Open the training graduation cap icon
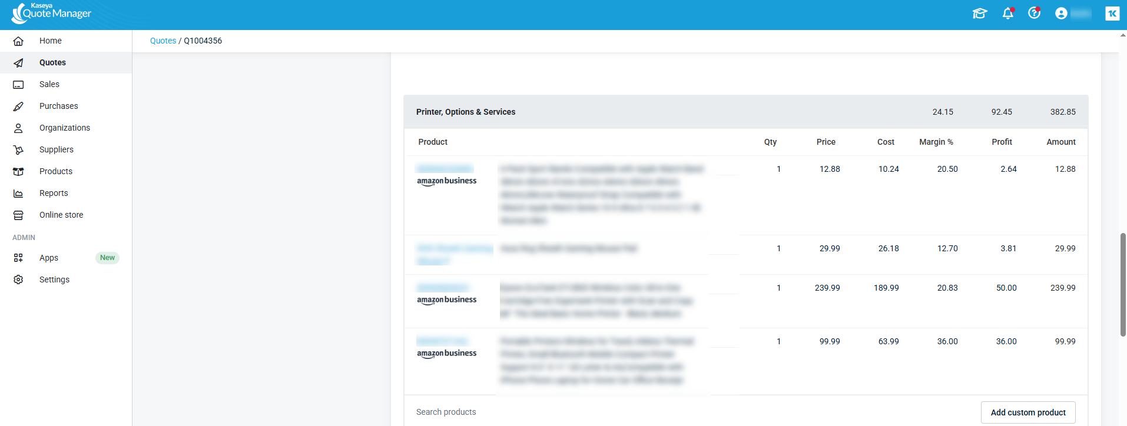The width and height of the screenshot is (1127, 426). pyautogui.click(x=979, y=14)
